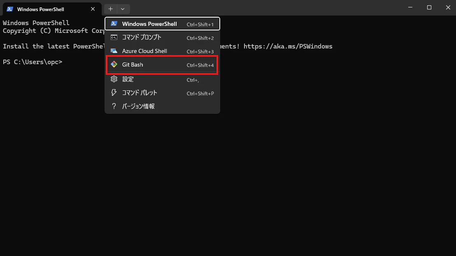Image resolution: width=456 pixels, height=256 pixels.
Task: Click the Install the latest PowerShell text
Action: [x=54, y=46]
